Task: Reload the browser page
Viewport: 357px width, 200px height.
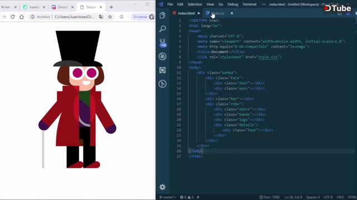Action: [13, 17]
